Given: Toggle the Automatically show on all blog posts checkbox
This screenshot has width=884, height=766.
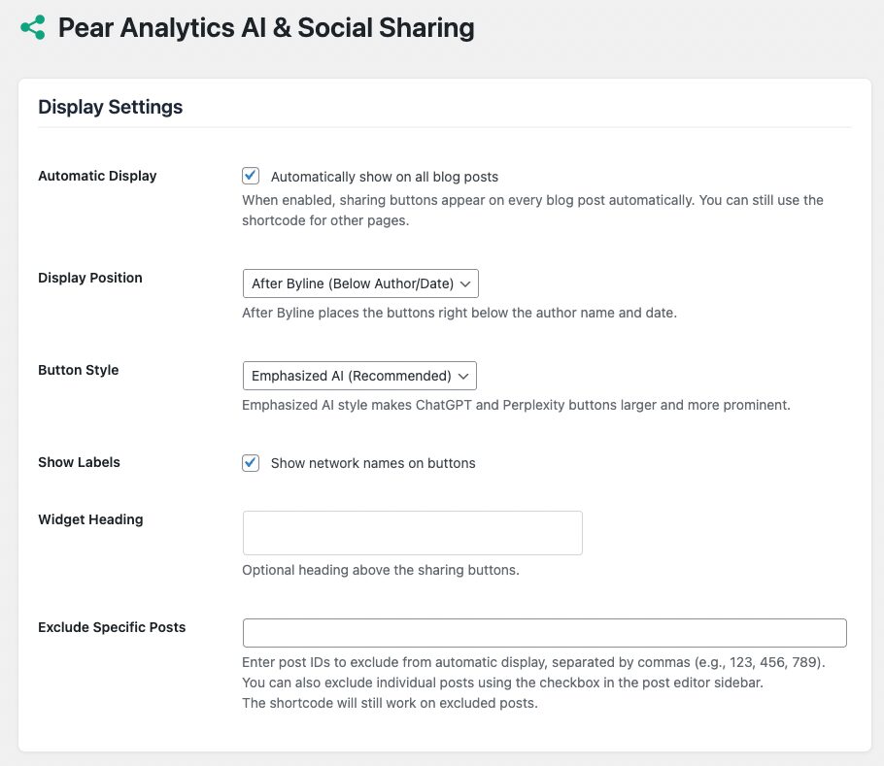Looking at the screenshot, I should pos(250,176).
